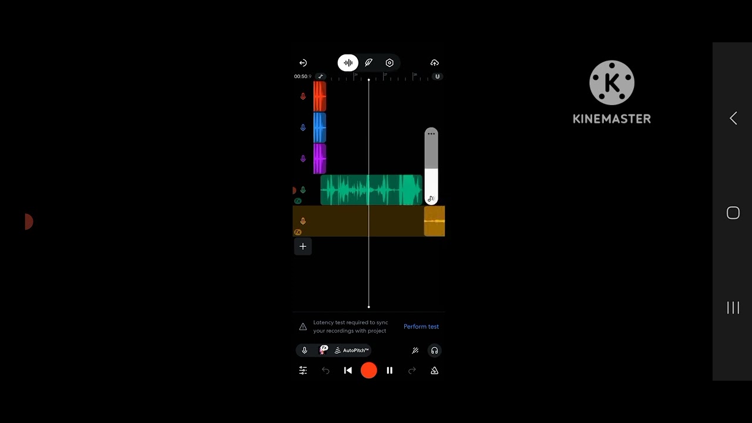Select the red track microphone icon
Screen dimensions: 752x423
303,96
